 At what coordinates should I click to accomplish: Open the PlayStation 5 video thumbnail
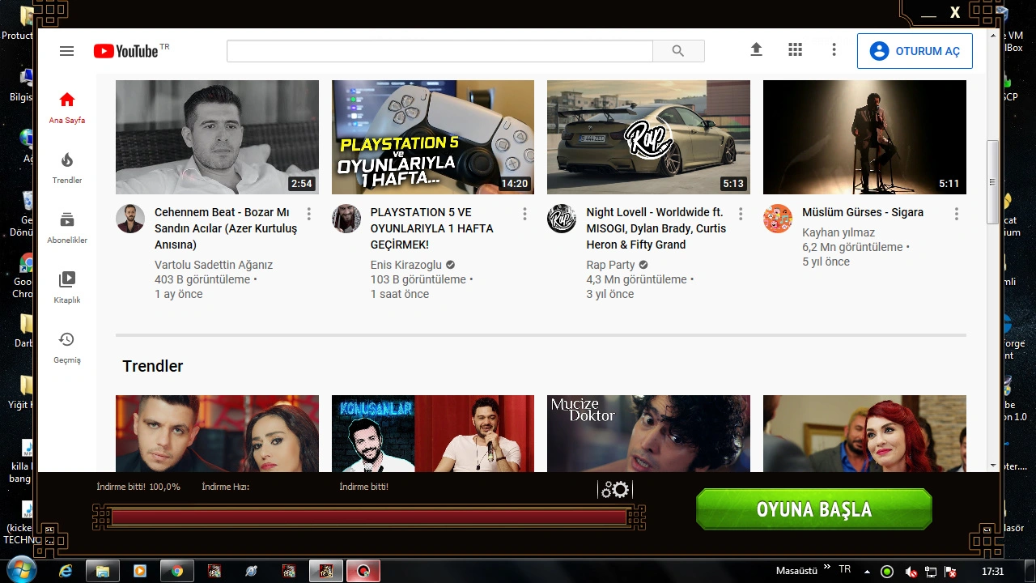click(433, 137)
